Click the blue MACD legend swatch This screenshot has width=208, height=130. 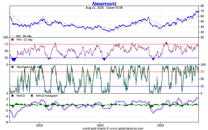[12, 96]
